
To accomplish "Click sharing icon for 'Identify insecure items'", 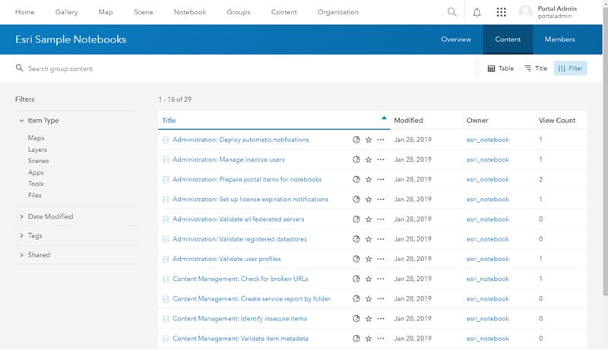I will pos(356,319).
